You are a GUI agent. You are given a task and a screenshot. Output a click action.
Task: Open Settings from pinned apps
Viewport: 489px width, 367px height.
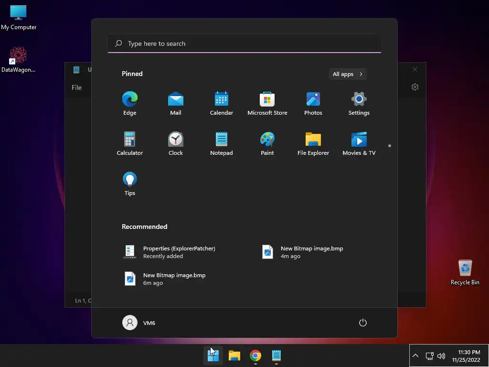[x=359, y=103]
